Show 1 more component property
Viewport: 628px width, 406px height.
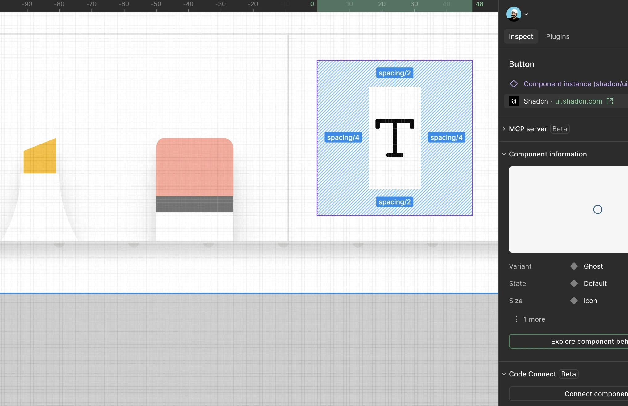point(534,319)
